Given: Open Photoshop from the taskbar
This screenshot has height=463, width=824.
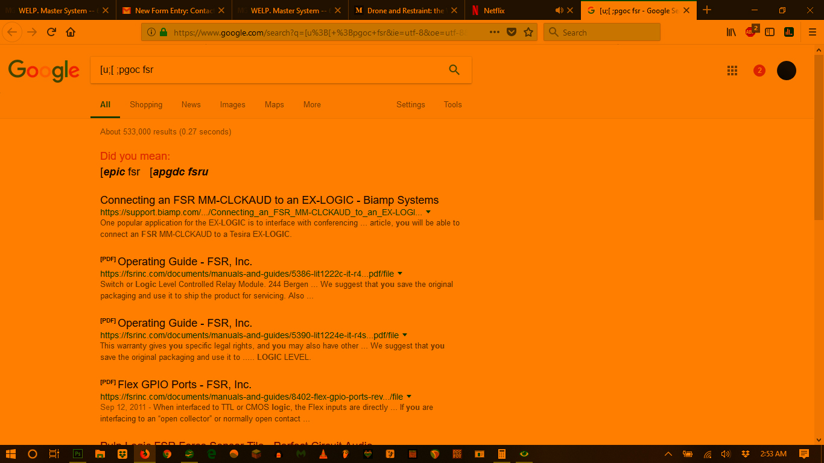Looking at the screenshot, I should pyautogui.click(x=78, y=454).
